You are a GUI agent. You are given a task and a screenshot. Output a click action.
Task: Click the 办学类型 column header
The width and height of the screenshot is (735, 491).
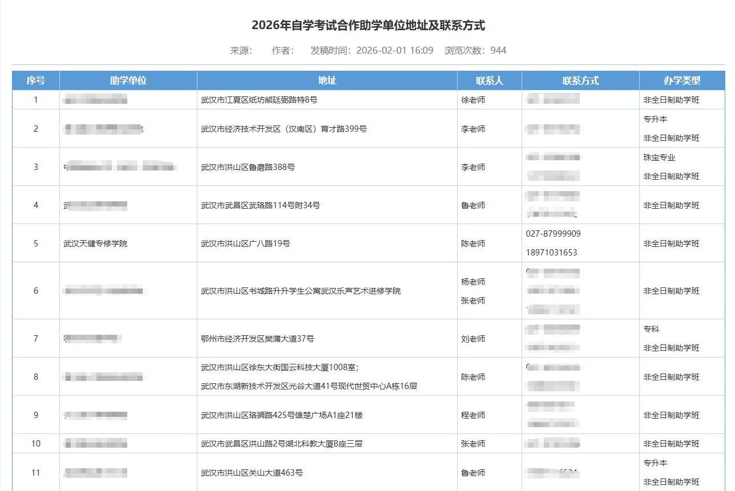682,80
